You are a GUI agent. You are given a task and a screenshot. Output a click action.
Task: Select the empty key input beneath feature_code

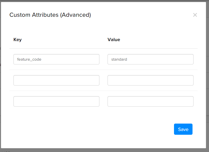coord(56,80)
